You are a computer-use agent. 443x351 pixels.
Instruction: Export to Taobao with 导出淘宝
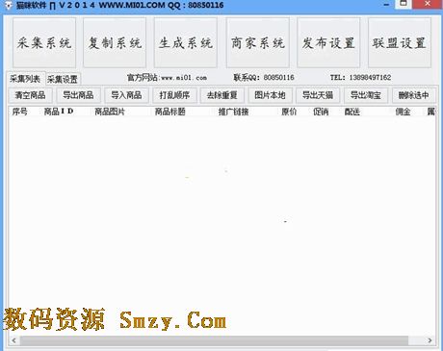click(x=366, y=95)
